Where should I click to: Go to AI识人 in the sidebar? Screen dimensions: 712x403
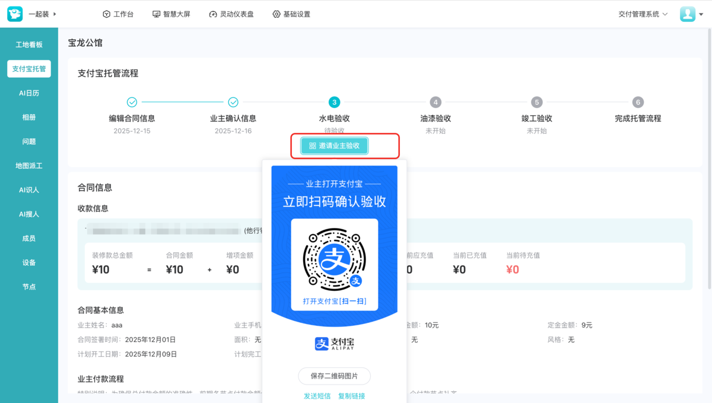point(29,190)
